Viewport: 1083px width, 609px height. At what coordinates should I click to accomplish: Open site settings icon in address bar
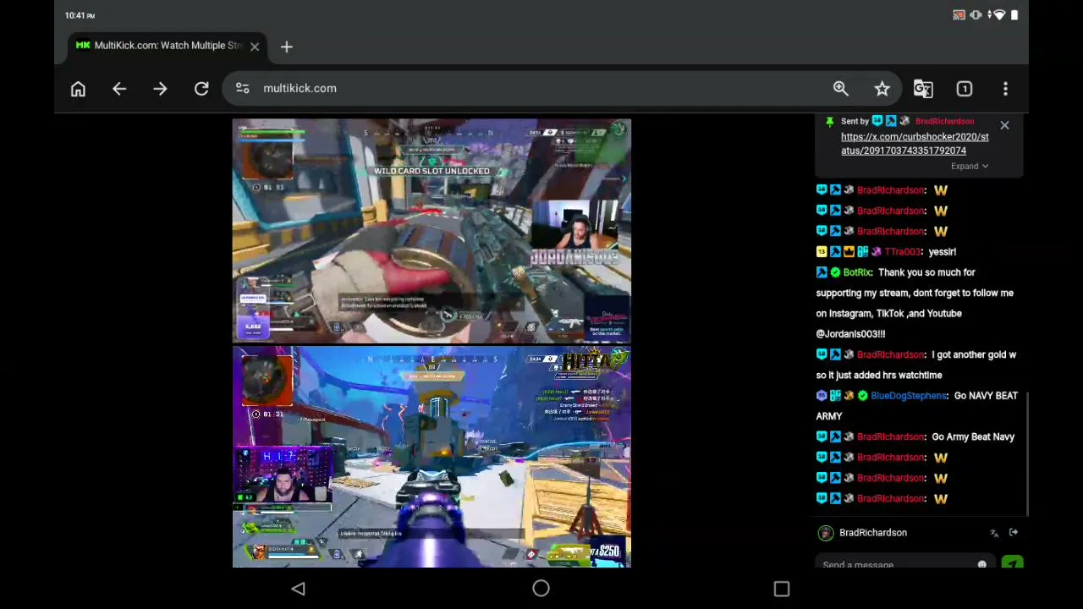pos(243,88)
